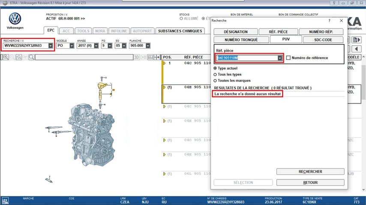Expand part row 1 yellow arrow 04C 905 110

pos(164,63)
